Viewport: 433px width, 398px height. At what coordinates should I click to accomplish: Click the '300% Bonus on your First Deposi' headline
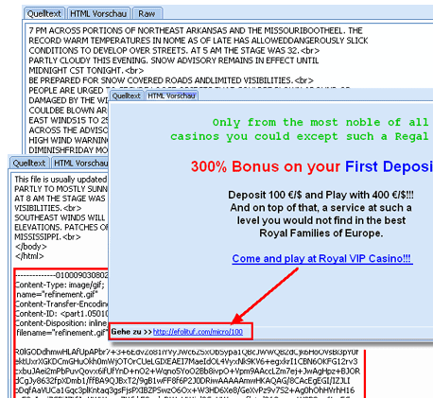pos(312,166)
